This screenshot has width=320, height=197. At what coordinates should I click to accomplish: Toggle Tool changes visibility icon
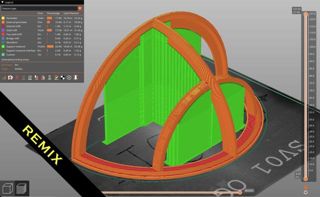pos(36,77)
